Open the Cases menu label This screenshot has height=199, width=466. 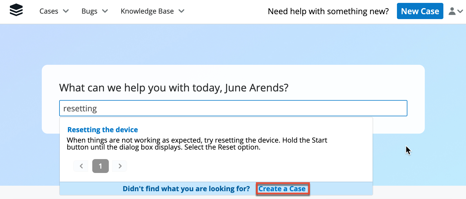pyautogui.click(x=49, y=11)
